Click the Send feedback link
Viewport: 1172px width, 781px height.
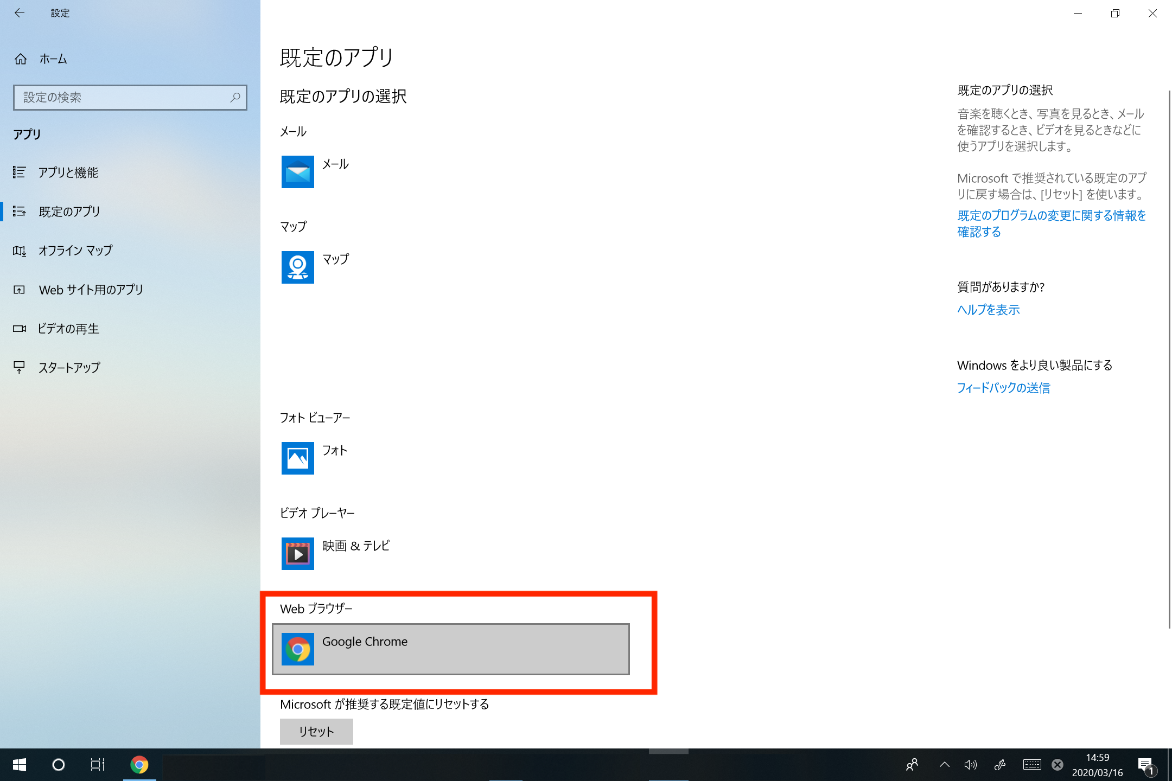point(1003,388)
